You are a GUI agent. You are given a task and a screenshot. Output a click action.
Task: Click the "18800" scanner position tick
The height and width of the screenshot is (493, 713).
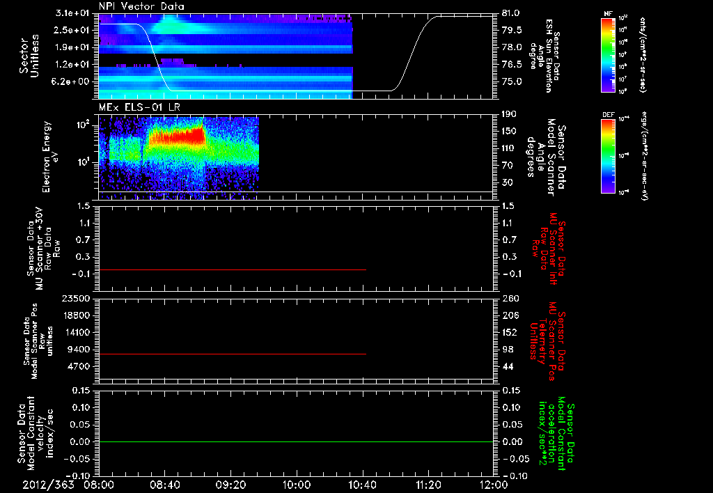coord(77,315)
